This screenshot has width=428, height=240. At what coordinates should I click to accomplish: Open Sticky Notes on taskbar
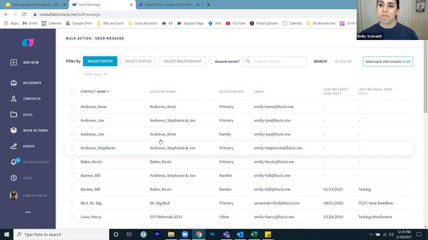tap(267, 234)
